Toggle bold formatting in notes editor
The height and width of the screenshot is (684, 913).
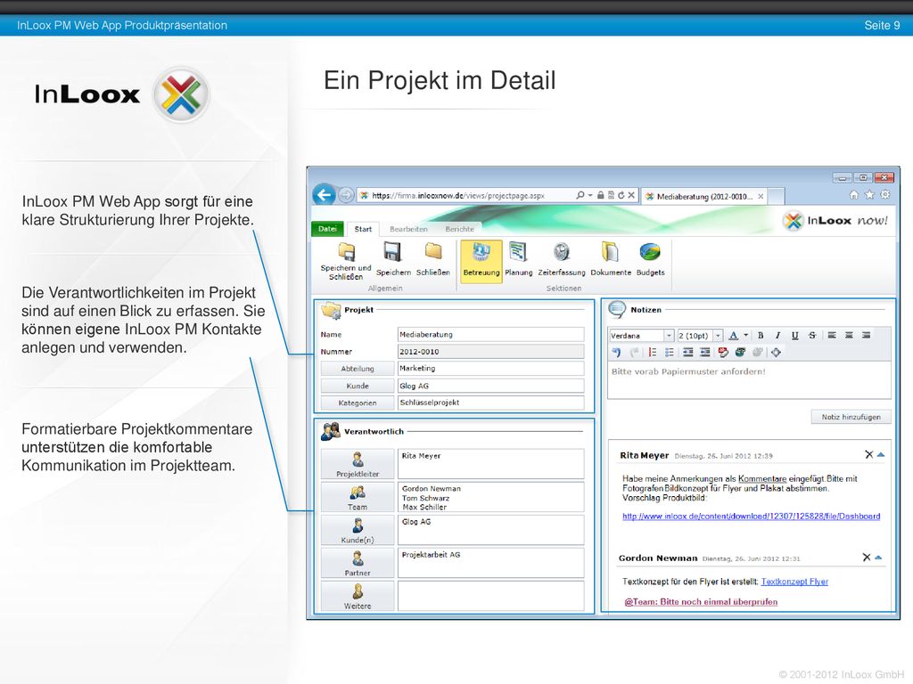761,336
